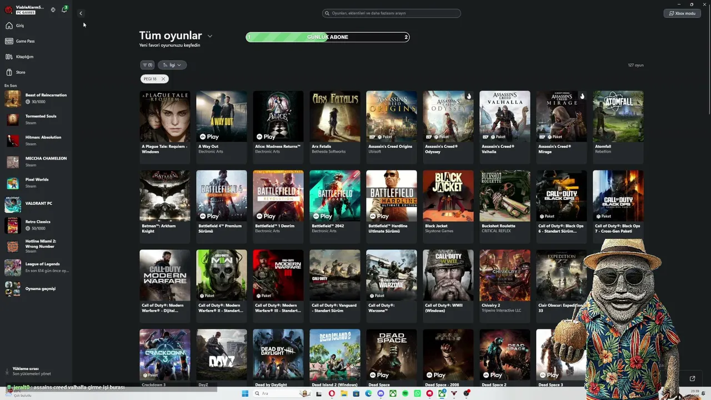Open Assassin's Creed Mirage tile
The width and height of the screenshot is (711, 400).
pyautogui.click(x=562, y=127)
